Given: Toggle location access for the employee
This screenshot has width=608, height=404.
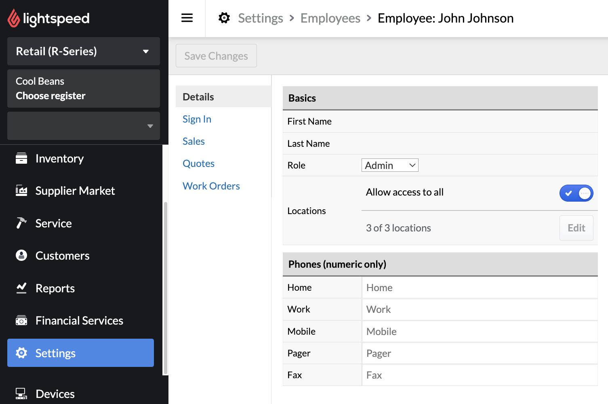Looking at the screenshot, I should click(576, 193).
